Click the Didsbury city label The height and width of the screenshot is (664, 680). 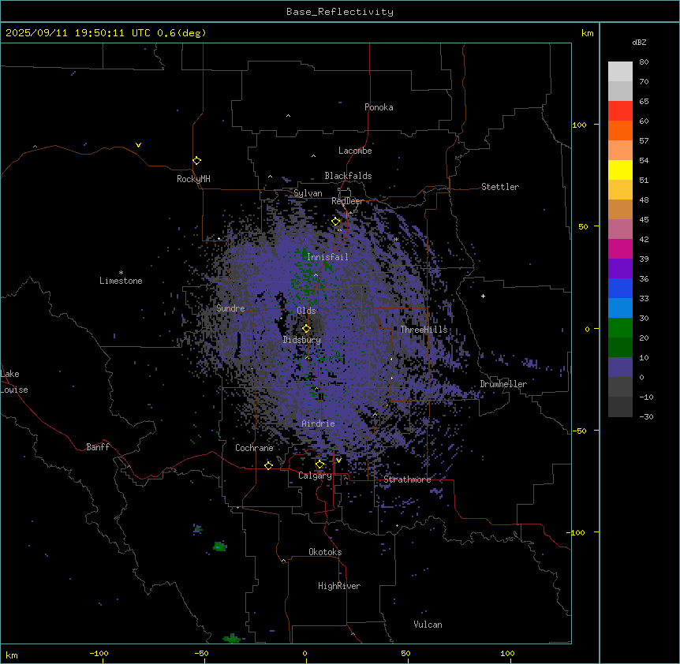[x=302, y=340]
